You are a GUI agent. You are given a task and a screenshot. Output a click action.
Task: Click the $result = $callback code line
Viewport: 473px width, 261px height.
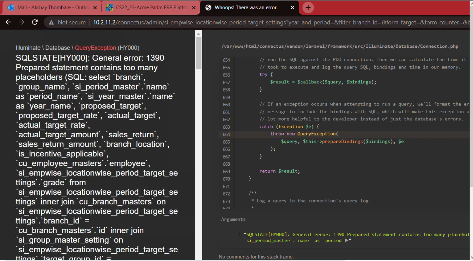tap(323, 82)
